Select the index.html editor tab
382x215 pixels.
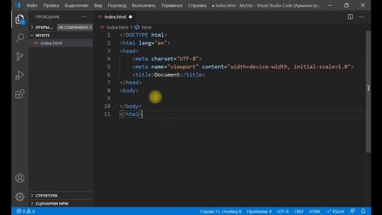pyautogui.click(x=115, y=17)
